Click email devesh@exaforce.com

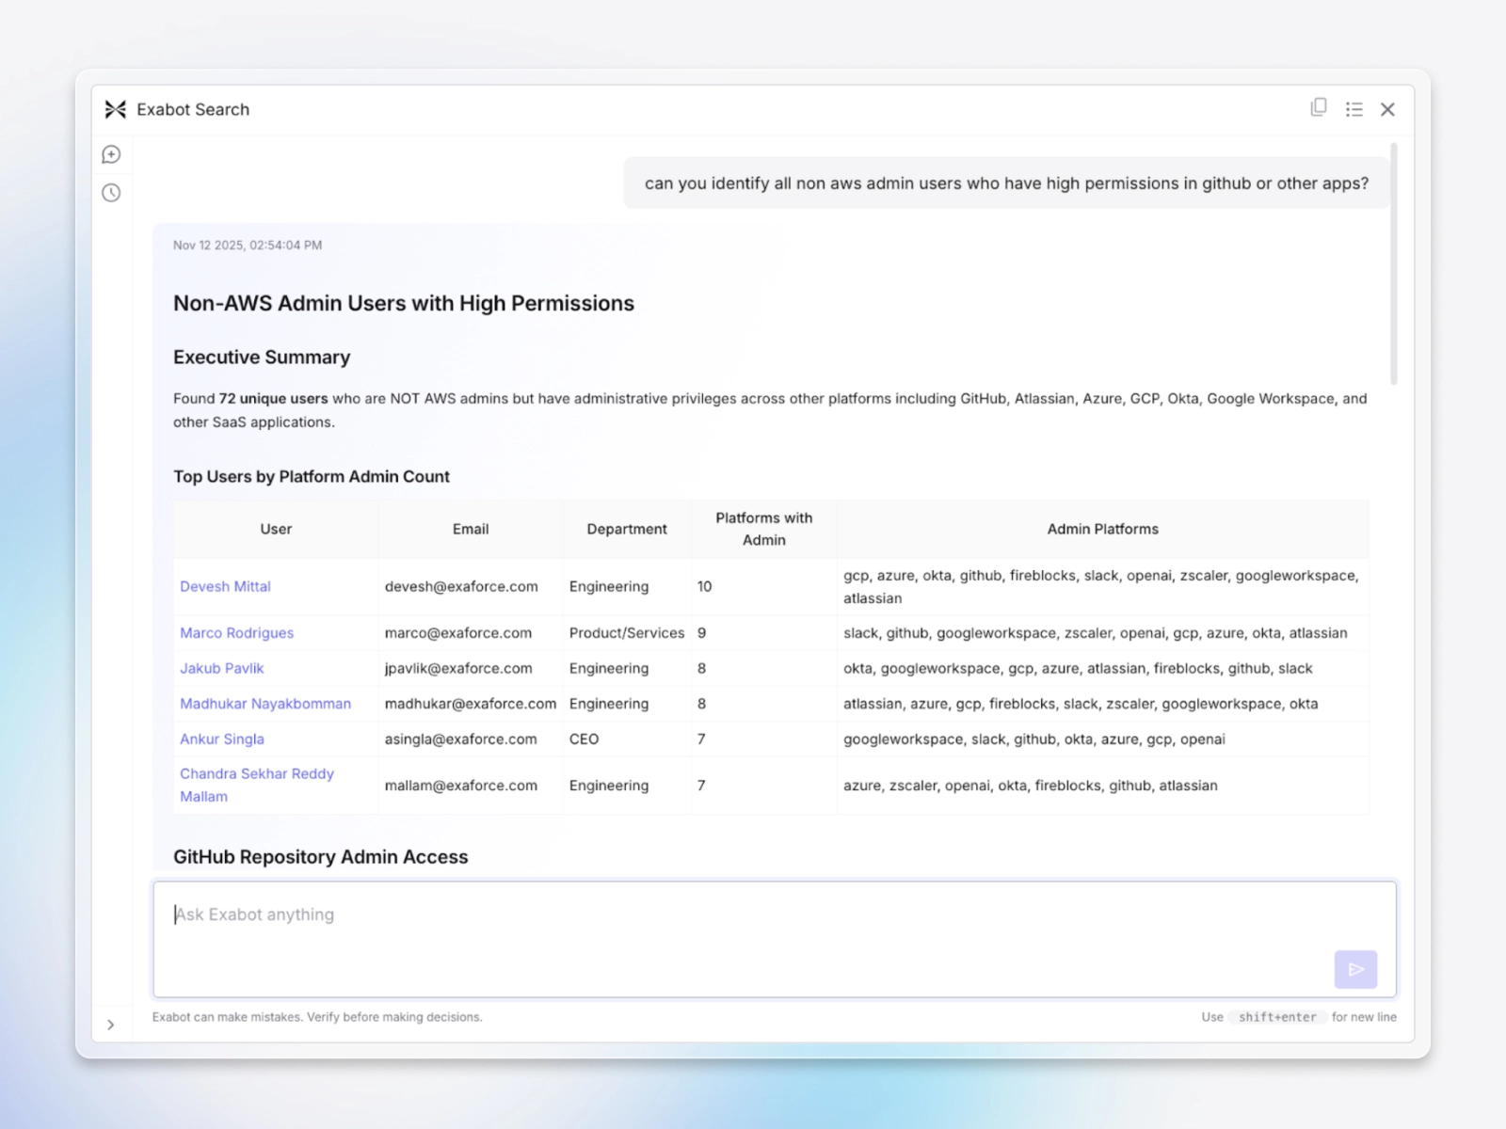tap(461, 586)
